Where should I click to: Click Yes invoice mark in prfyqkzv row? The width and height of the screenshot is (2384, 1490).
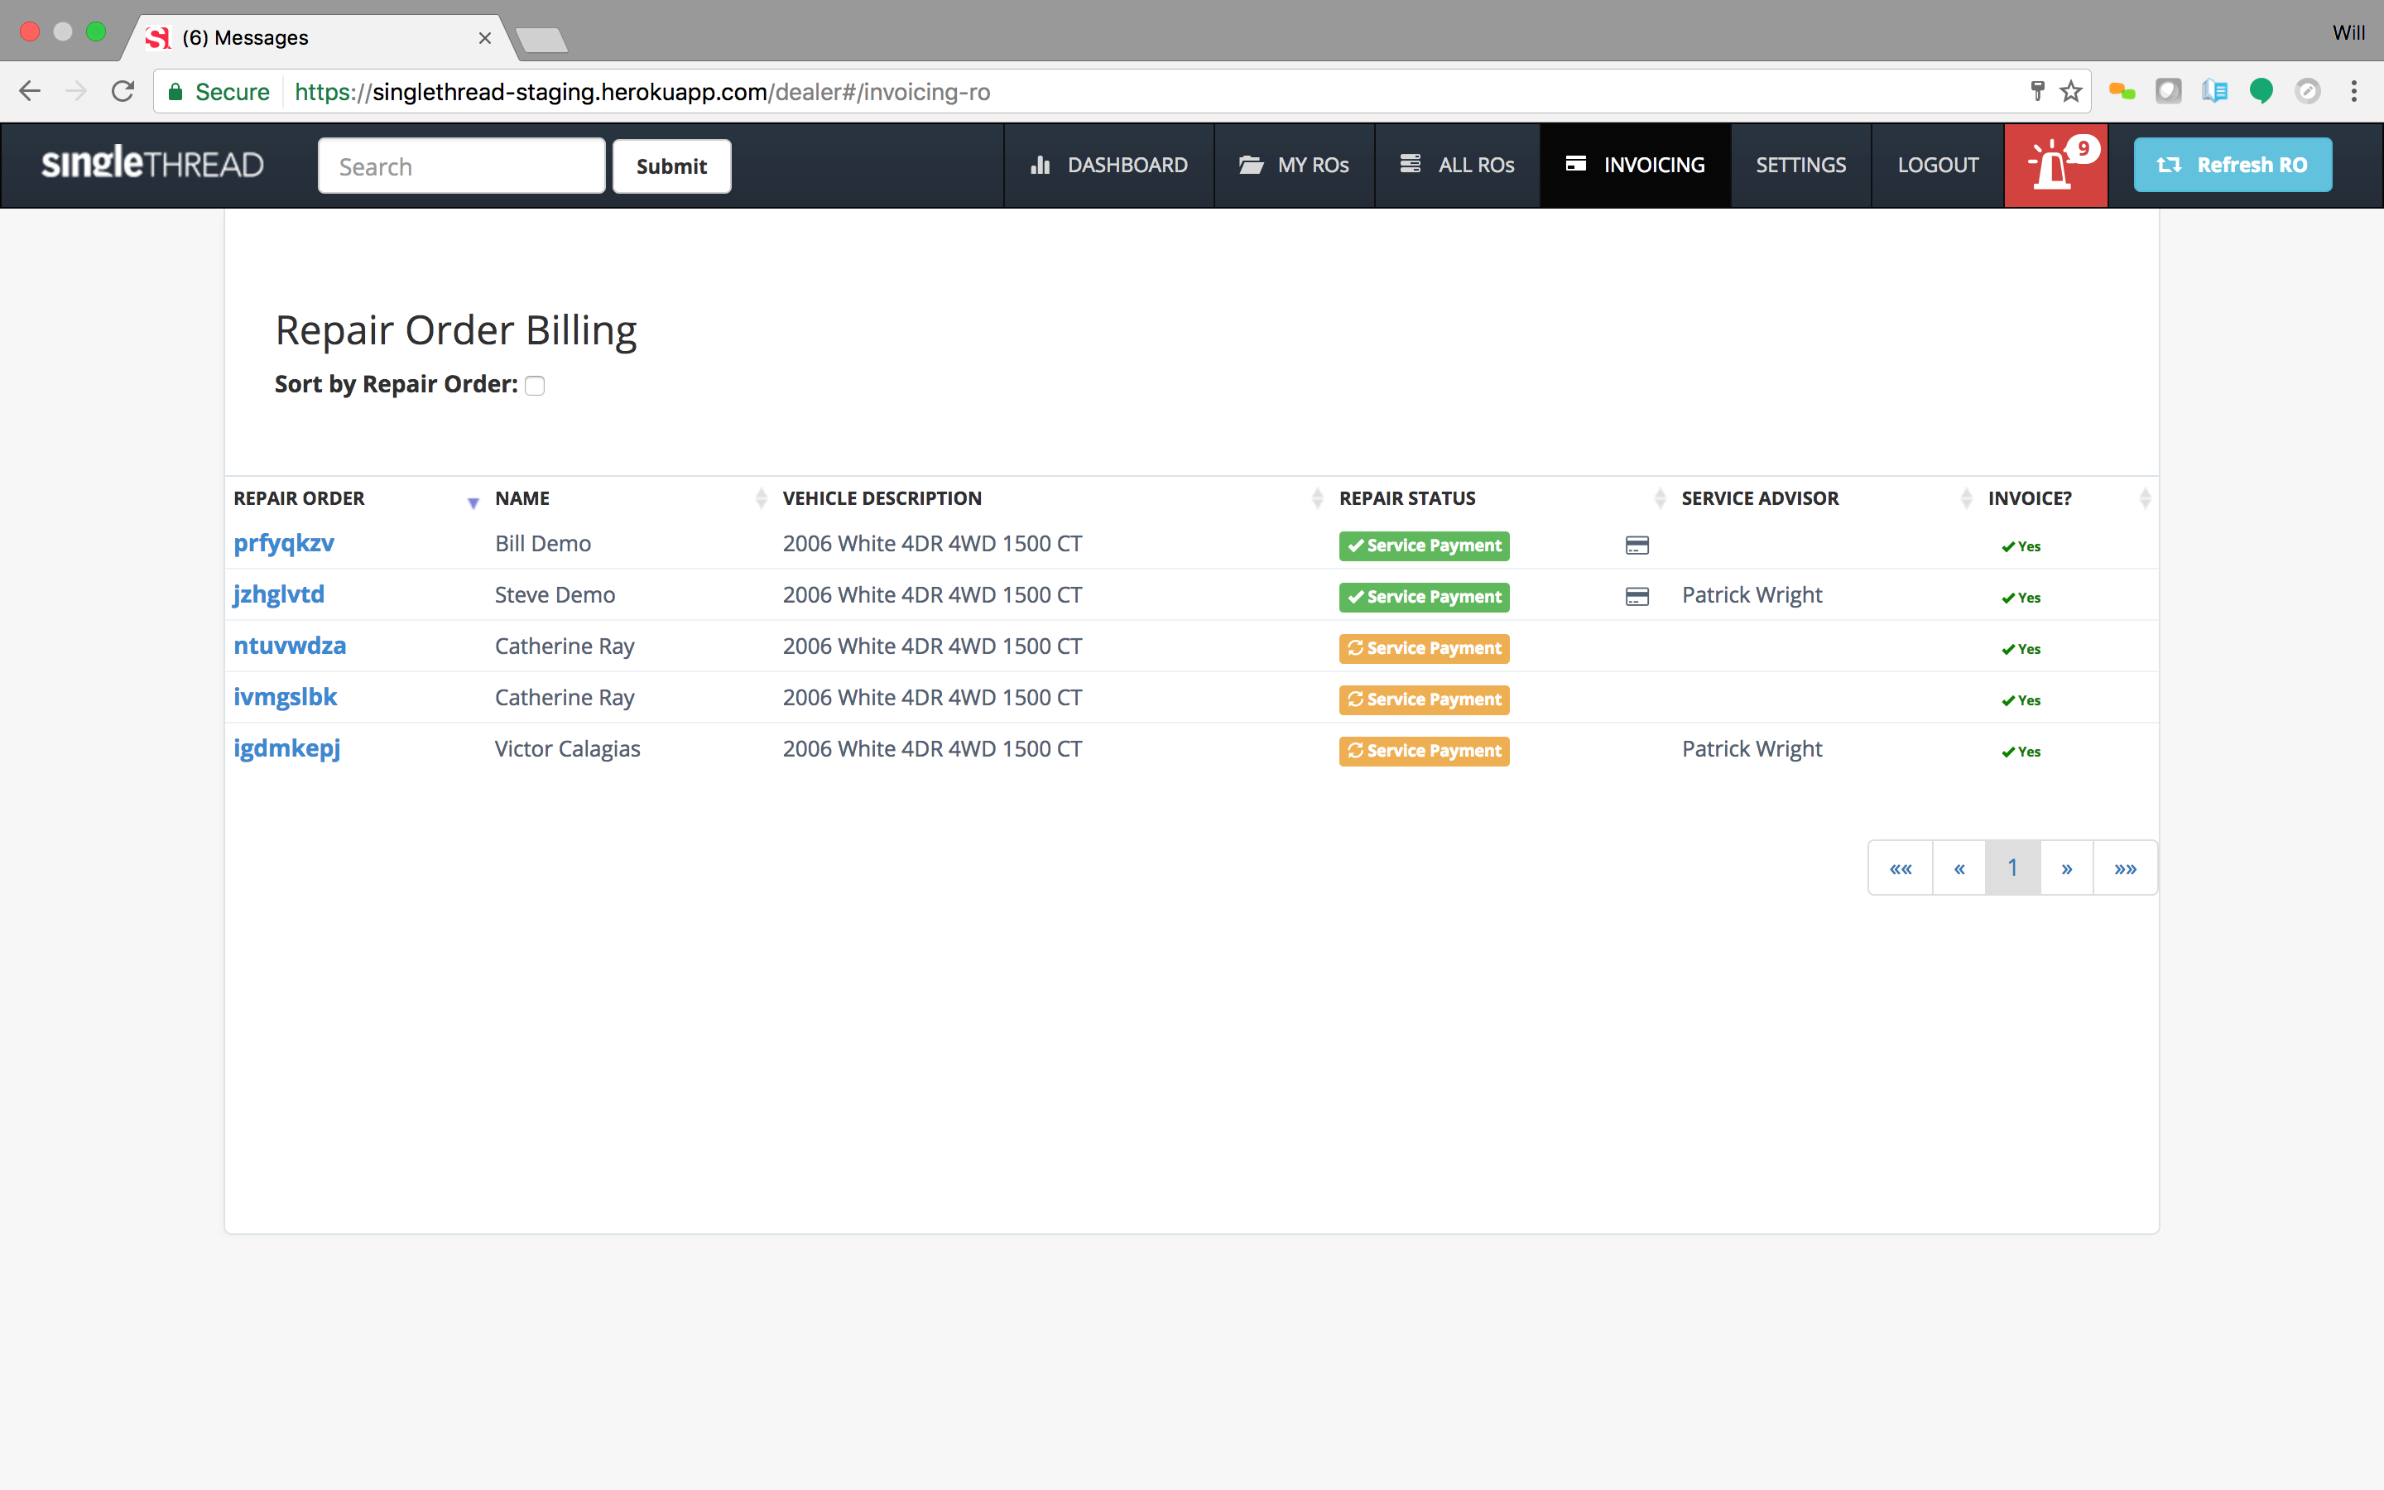click(2021, 547)
